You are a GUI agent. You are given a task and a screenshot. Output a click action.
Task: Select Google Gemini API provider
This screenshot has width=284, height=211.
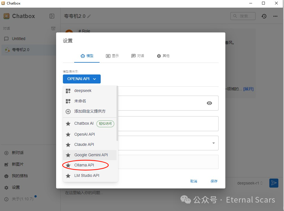90,155
